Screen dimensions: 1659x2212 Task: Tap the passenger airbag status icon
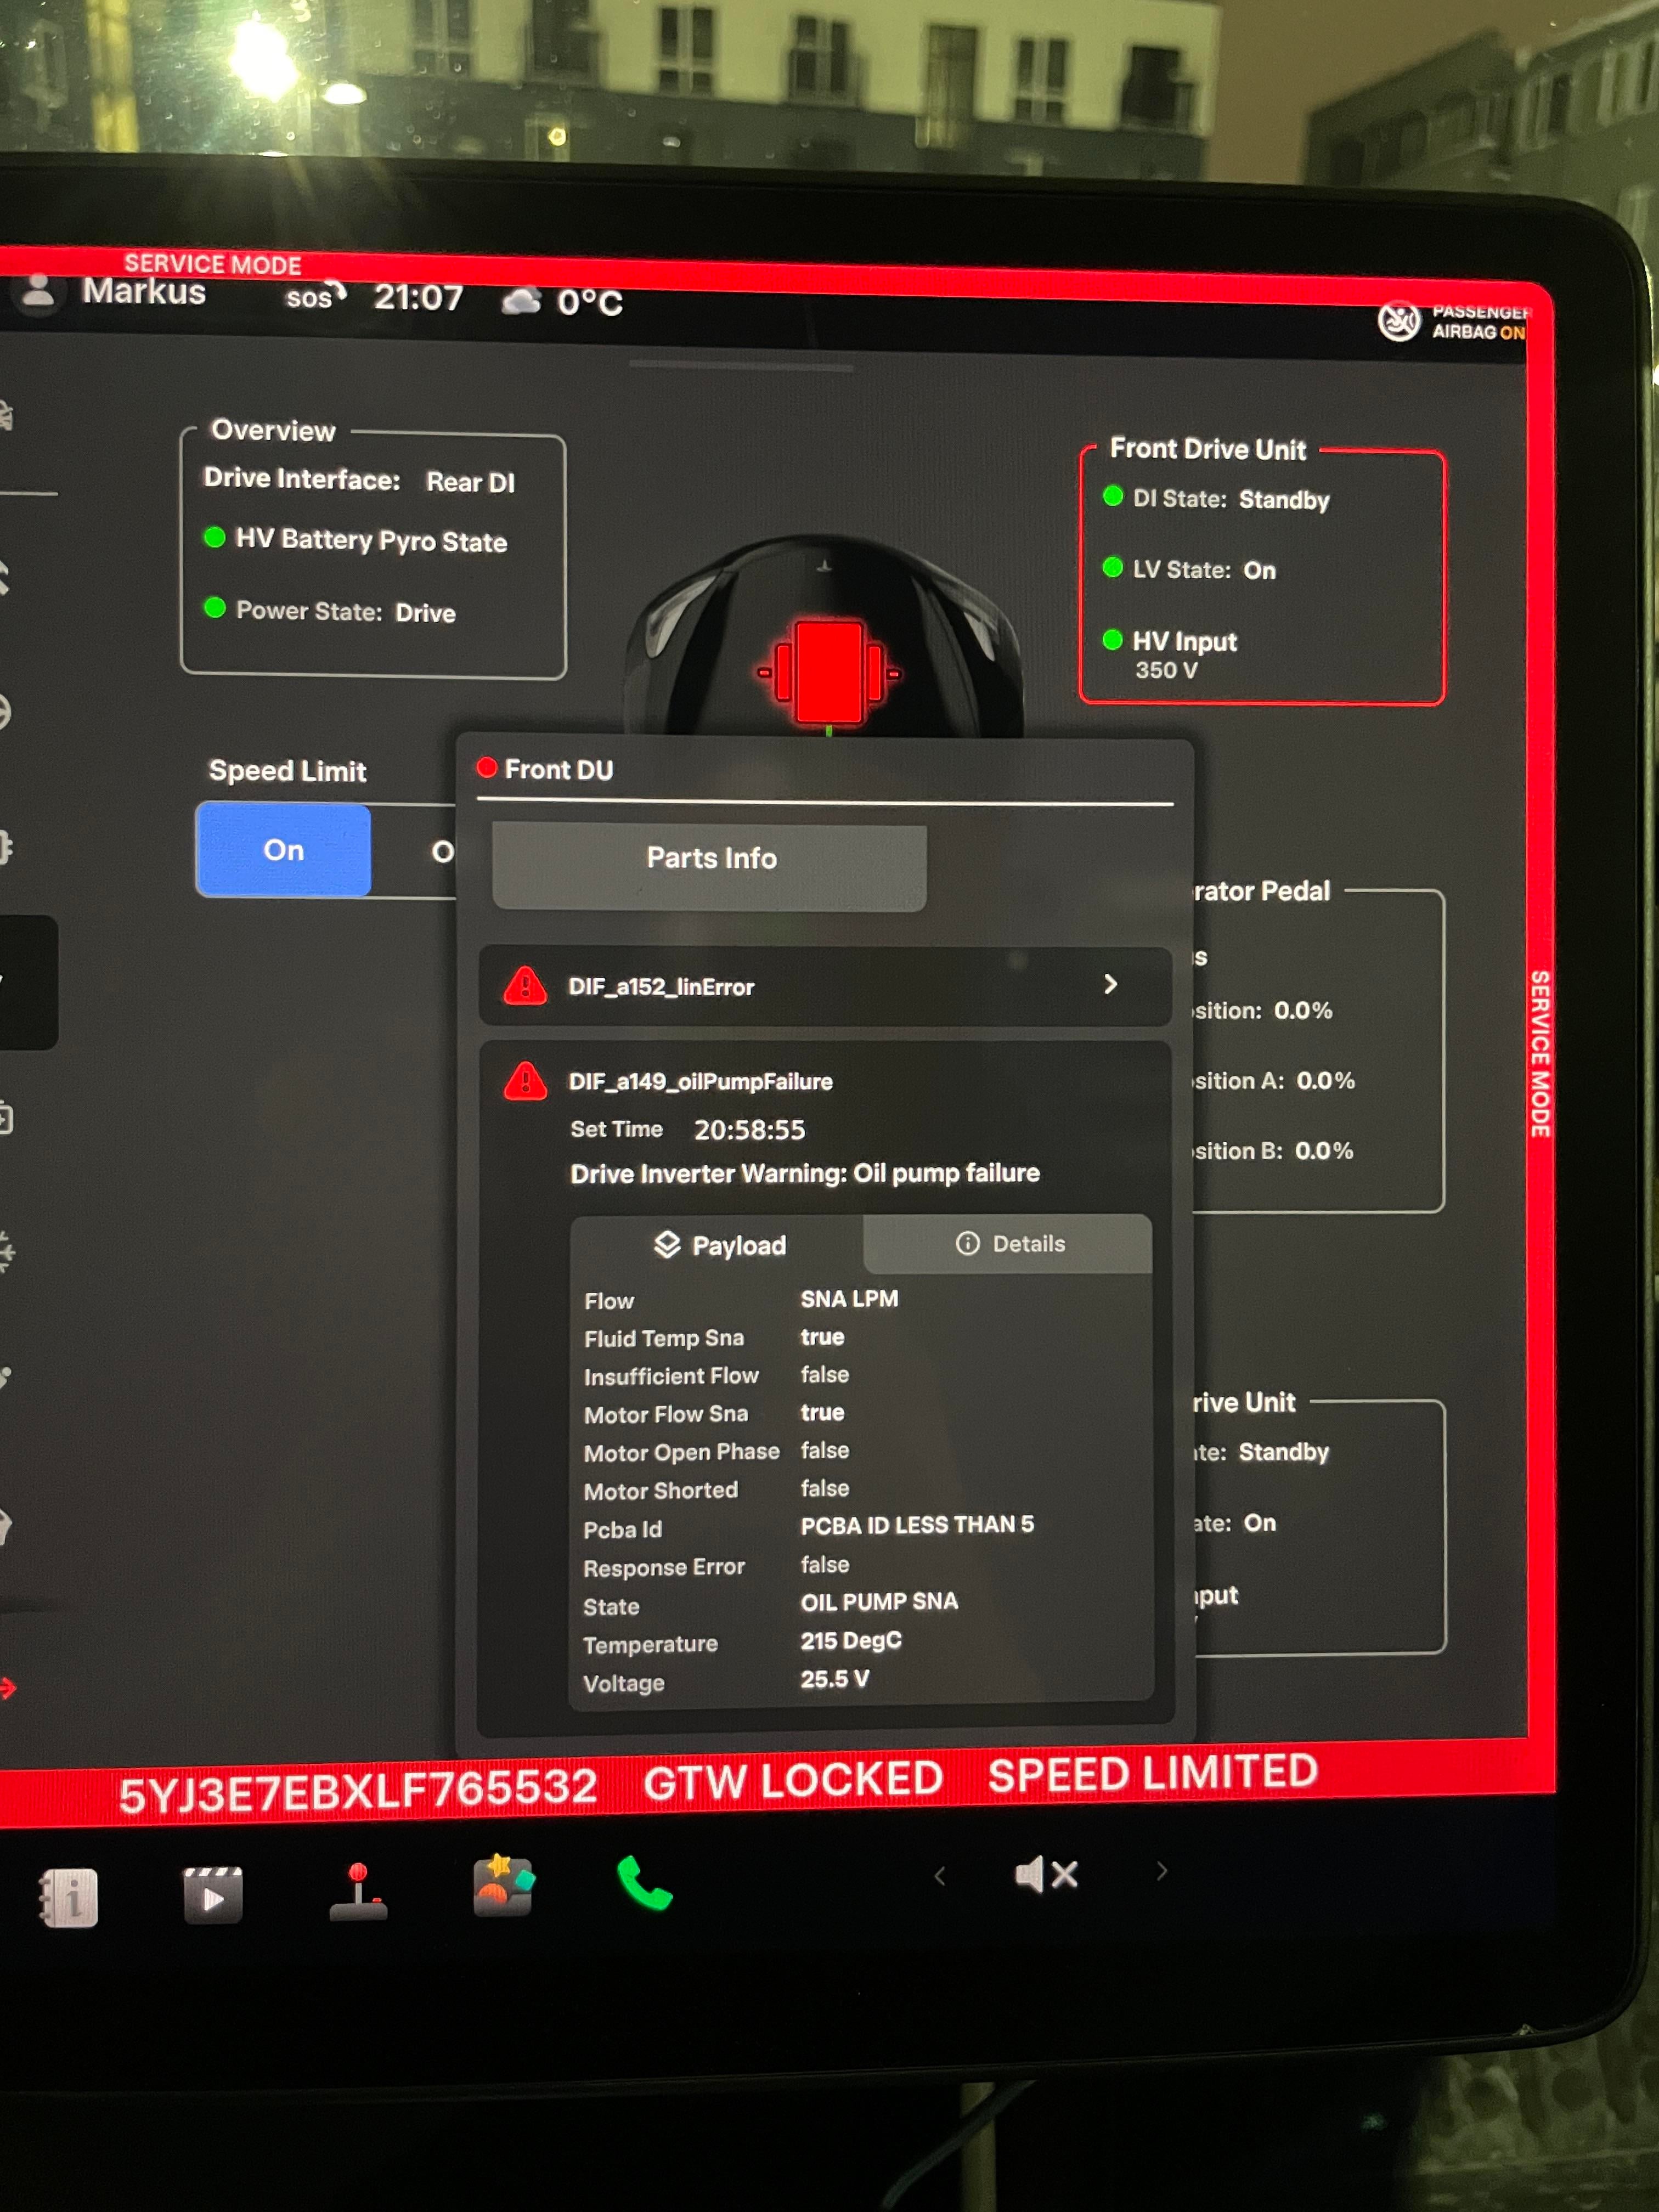pos(1398,321)
